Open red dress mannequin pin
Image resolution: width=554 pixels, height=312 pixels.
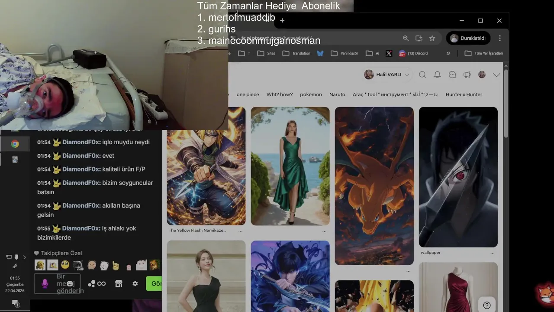point(458,287)
